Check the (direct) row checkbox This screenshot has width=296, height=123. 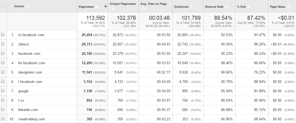pyautogui.click(x=3, y=44)
